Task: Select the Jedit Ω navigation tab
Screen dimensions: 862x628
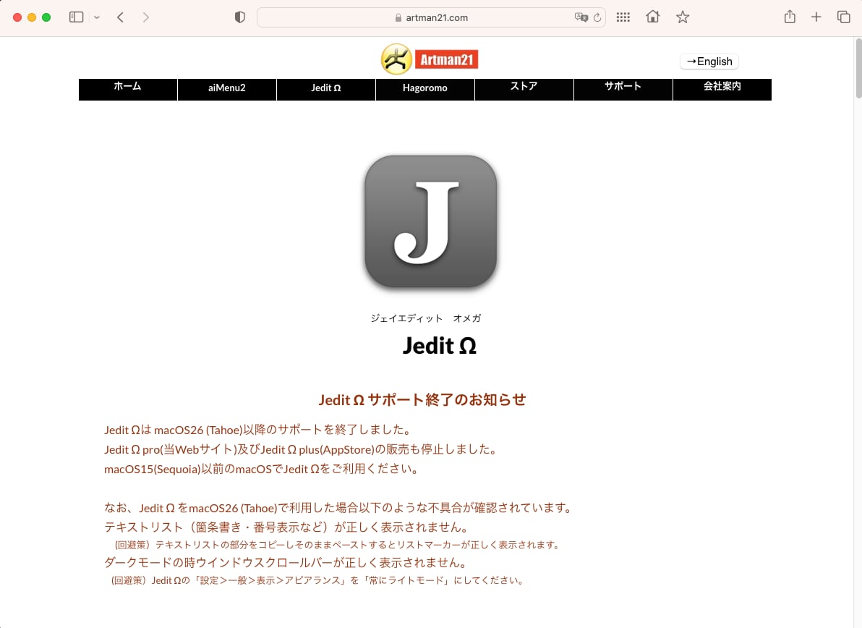Action: tap(325, 89)
